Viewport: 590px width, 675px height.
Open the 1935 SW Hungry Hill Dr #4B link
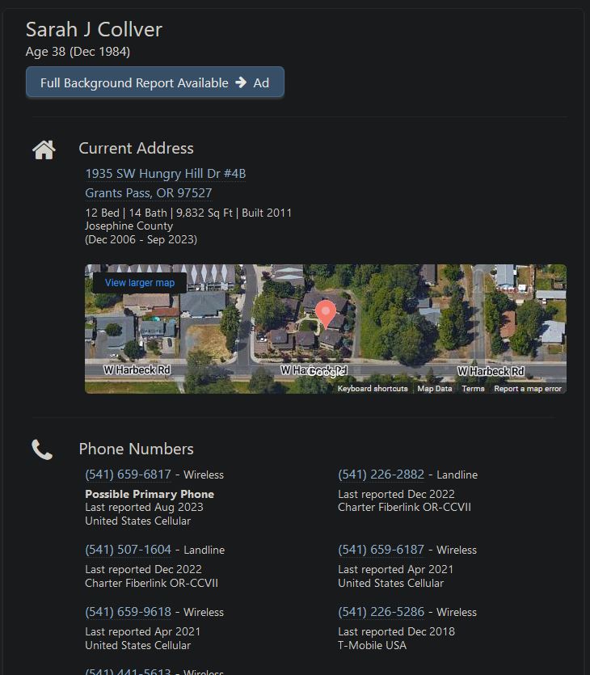pyautogui.click(x=166, y=174)
